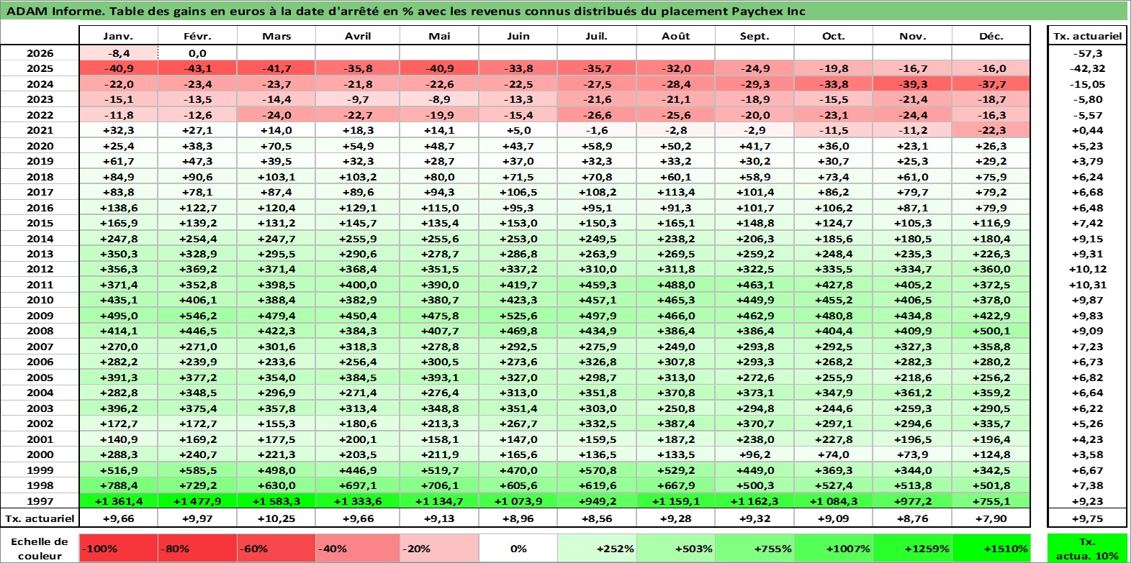
Task: Select the +10,31 actuarial rate for 2011
Action: (x=1087, y=285)
